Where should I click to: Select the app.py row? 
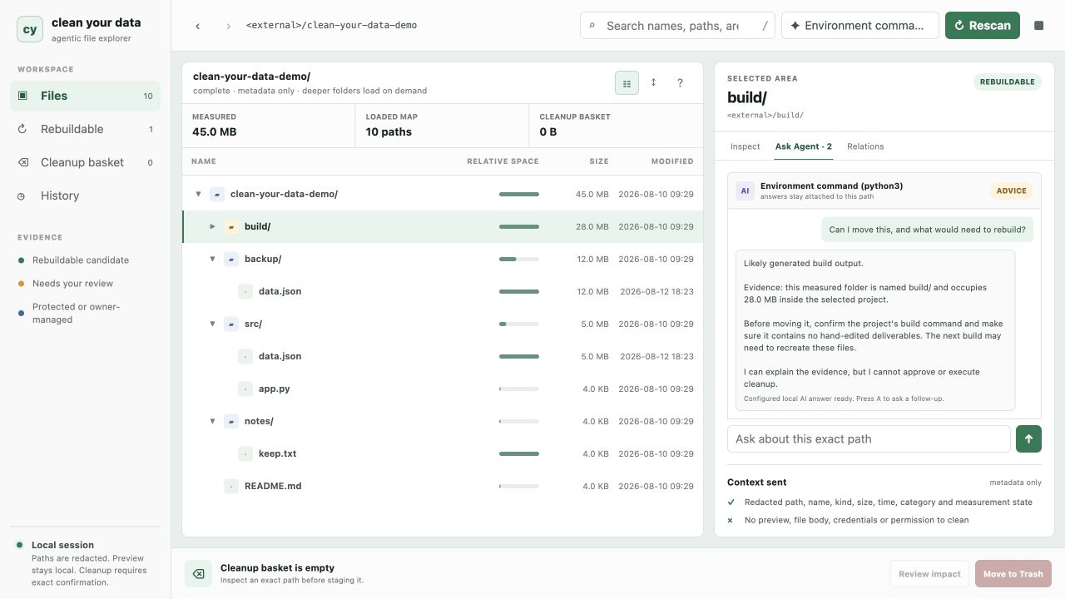pyautogui.click(x=443, y=389)
